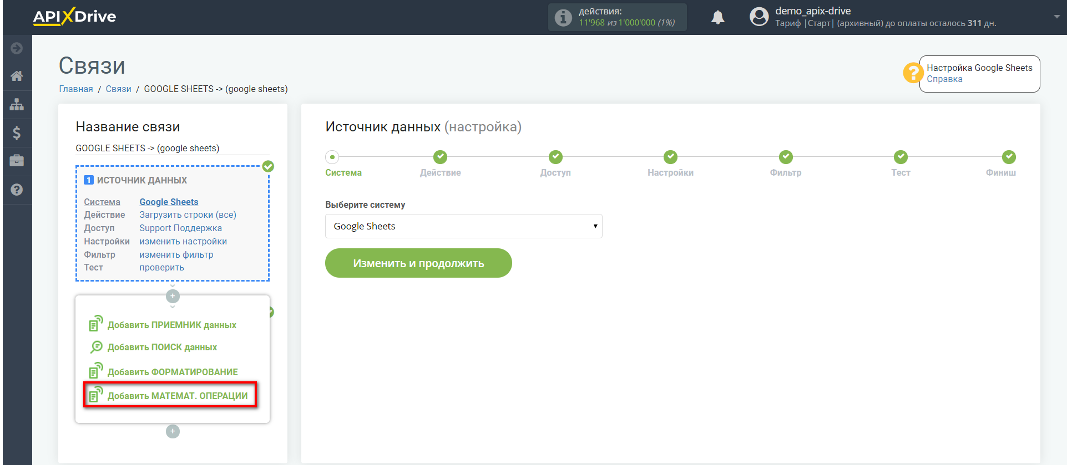Click the info icon beside actions counter
This screenshot has height=465, width=1067.
[563, 18]
